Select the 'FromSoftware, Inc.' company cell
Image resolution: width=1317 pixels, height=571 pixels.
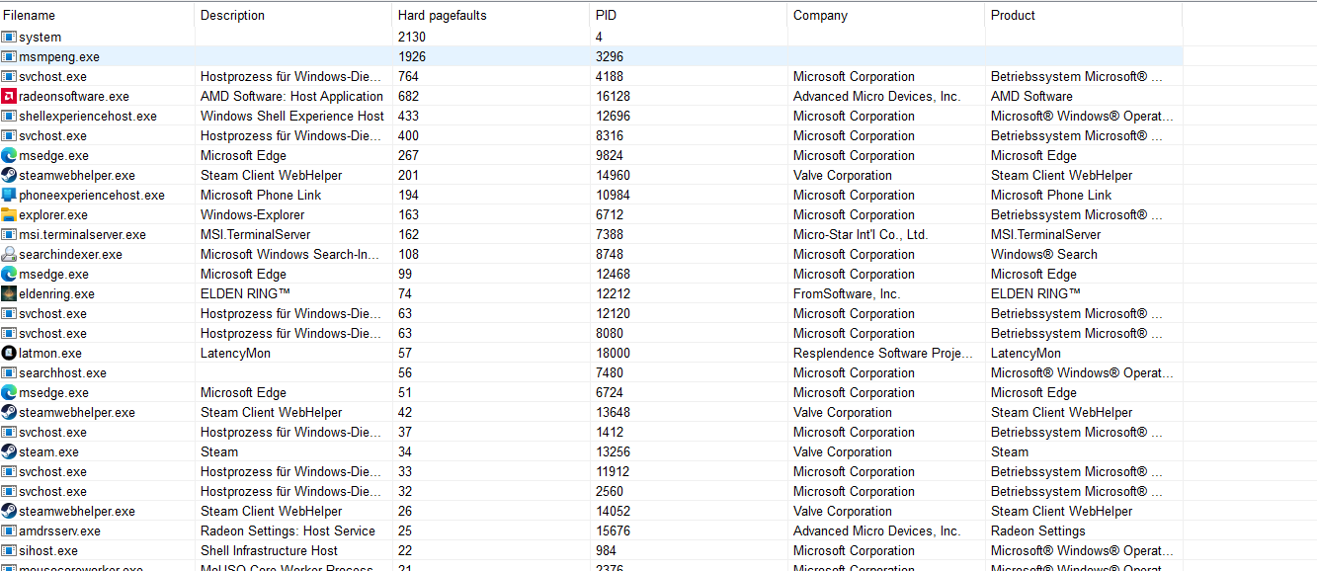pyautogui.click(x=847, y=293)
